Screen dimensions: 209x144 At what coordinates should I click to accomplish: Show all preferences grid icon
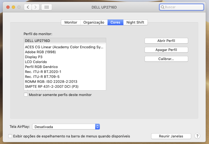[x=47, y=7]
